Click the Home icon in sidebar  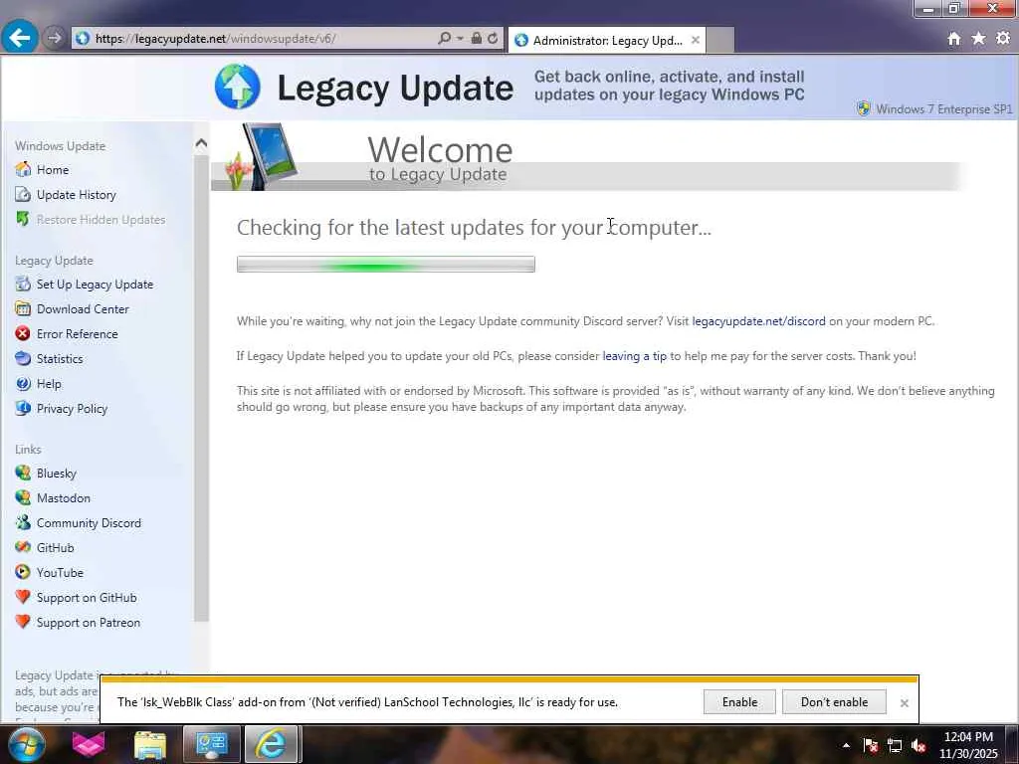pos(23,169)
